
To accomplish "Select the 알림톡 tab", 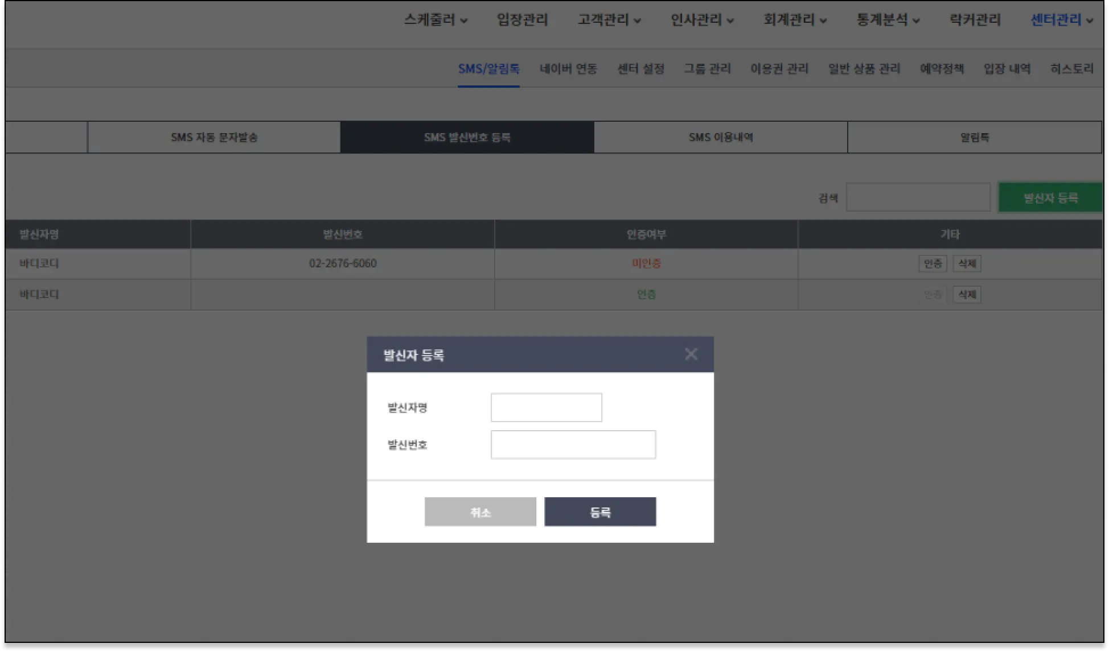I will pyautogui.click(x=974, y=137).
